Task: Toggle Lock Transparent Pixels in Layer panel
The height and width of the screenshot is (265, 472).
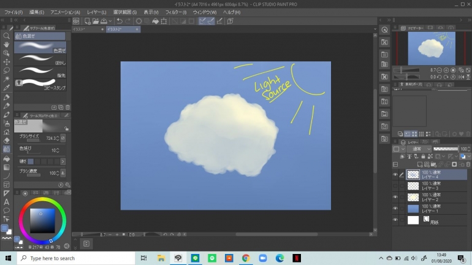Action: [430, 156]
